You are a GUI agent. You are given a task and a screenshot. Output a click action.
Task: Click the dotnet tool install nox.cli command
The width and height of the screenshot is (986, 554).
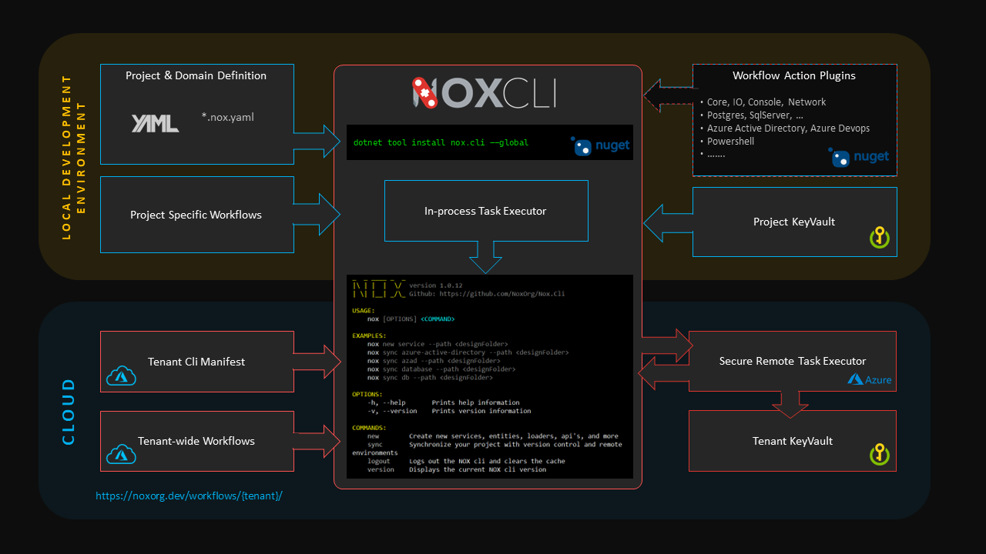click(441, 143)
